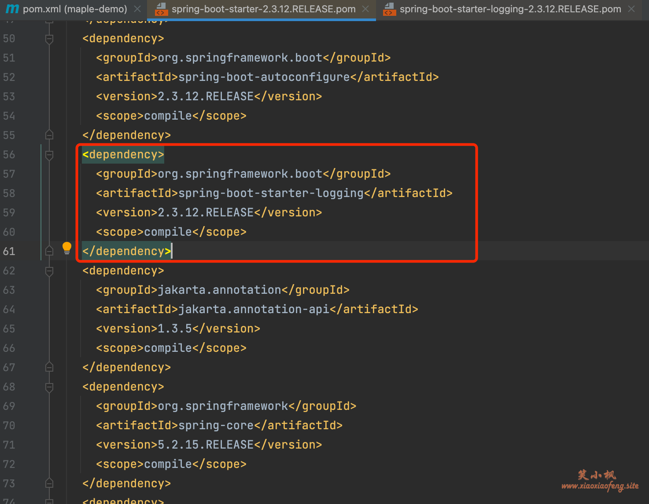This screenshot has width=649, height=504.
Task: Collapse the dependency block at line 56
Action: tap(49, 155)
